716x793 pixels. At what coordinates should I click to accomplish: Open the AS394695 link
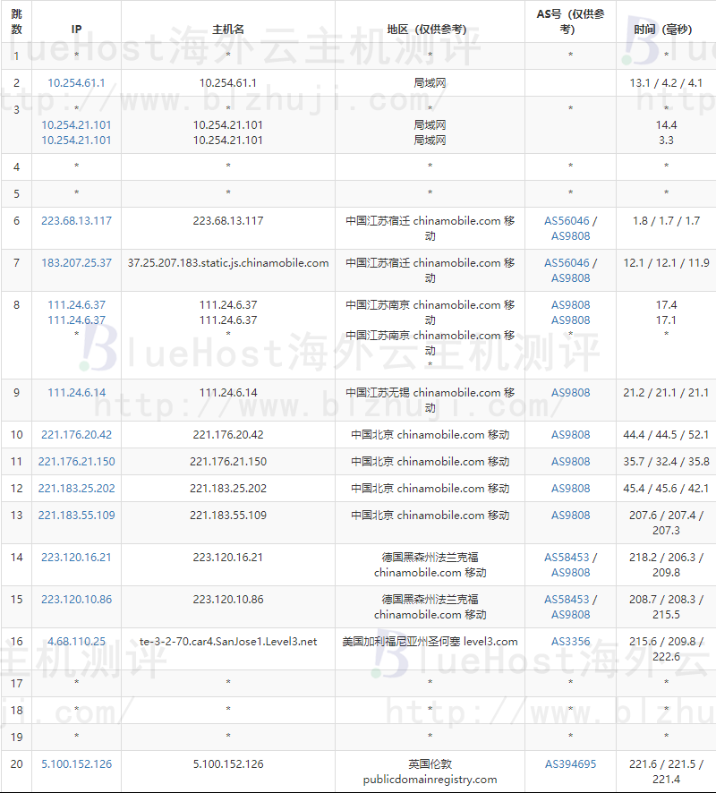(x=570, y=764)
